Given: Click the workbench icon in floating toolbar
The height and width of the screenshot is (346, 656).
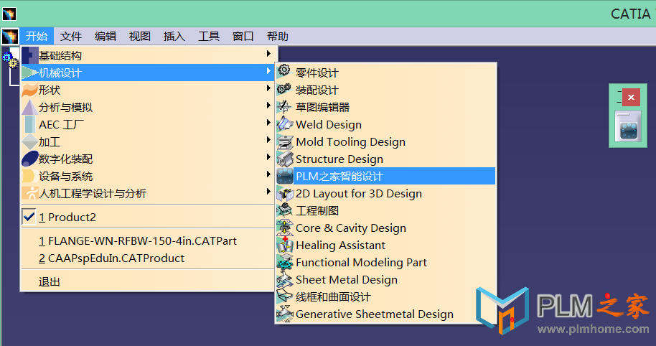Looking at the screenshot, I should (x=628, y=128).
